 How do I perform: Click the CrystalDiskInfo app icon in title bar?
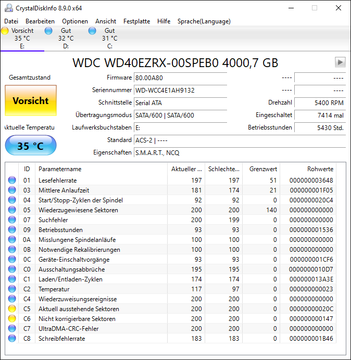coord(9,8)
